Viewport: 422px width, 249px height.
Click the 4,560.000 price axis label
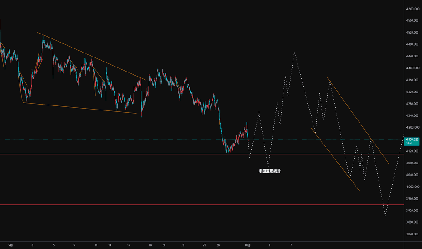coord(412,20)
